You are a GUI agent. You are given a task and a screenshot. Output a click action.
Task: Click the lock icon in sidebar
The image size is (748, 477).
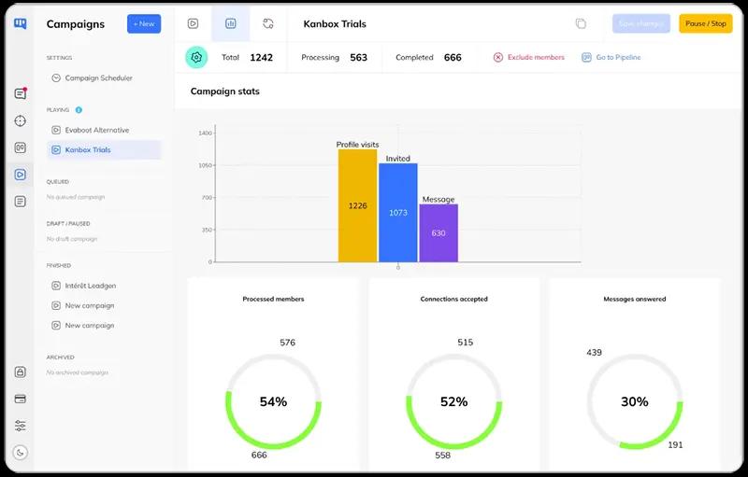(20, 372)
